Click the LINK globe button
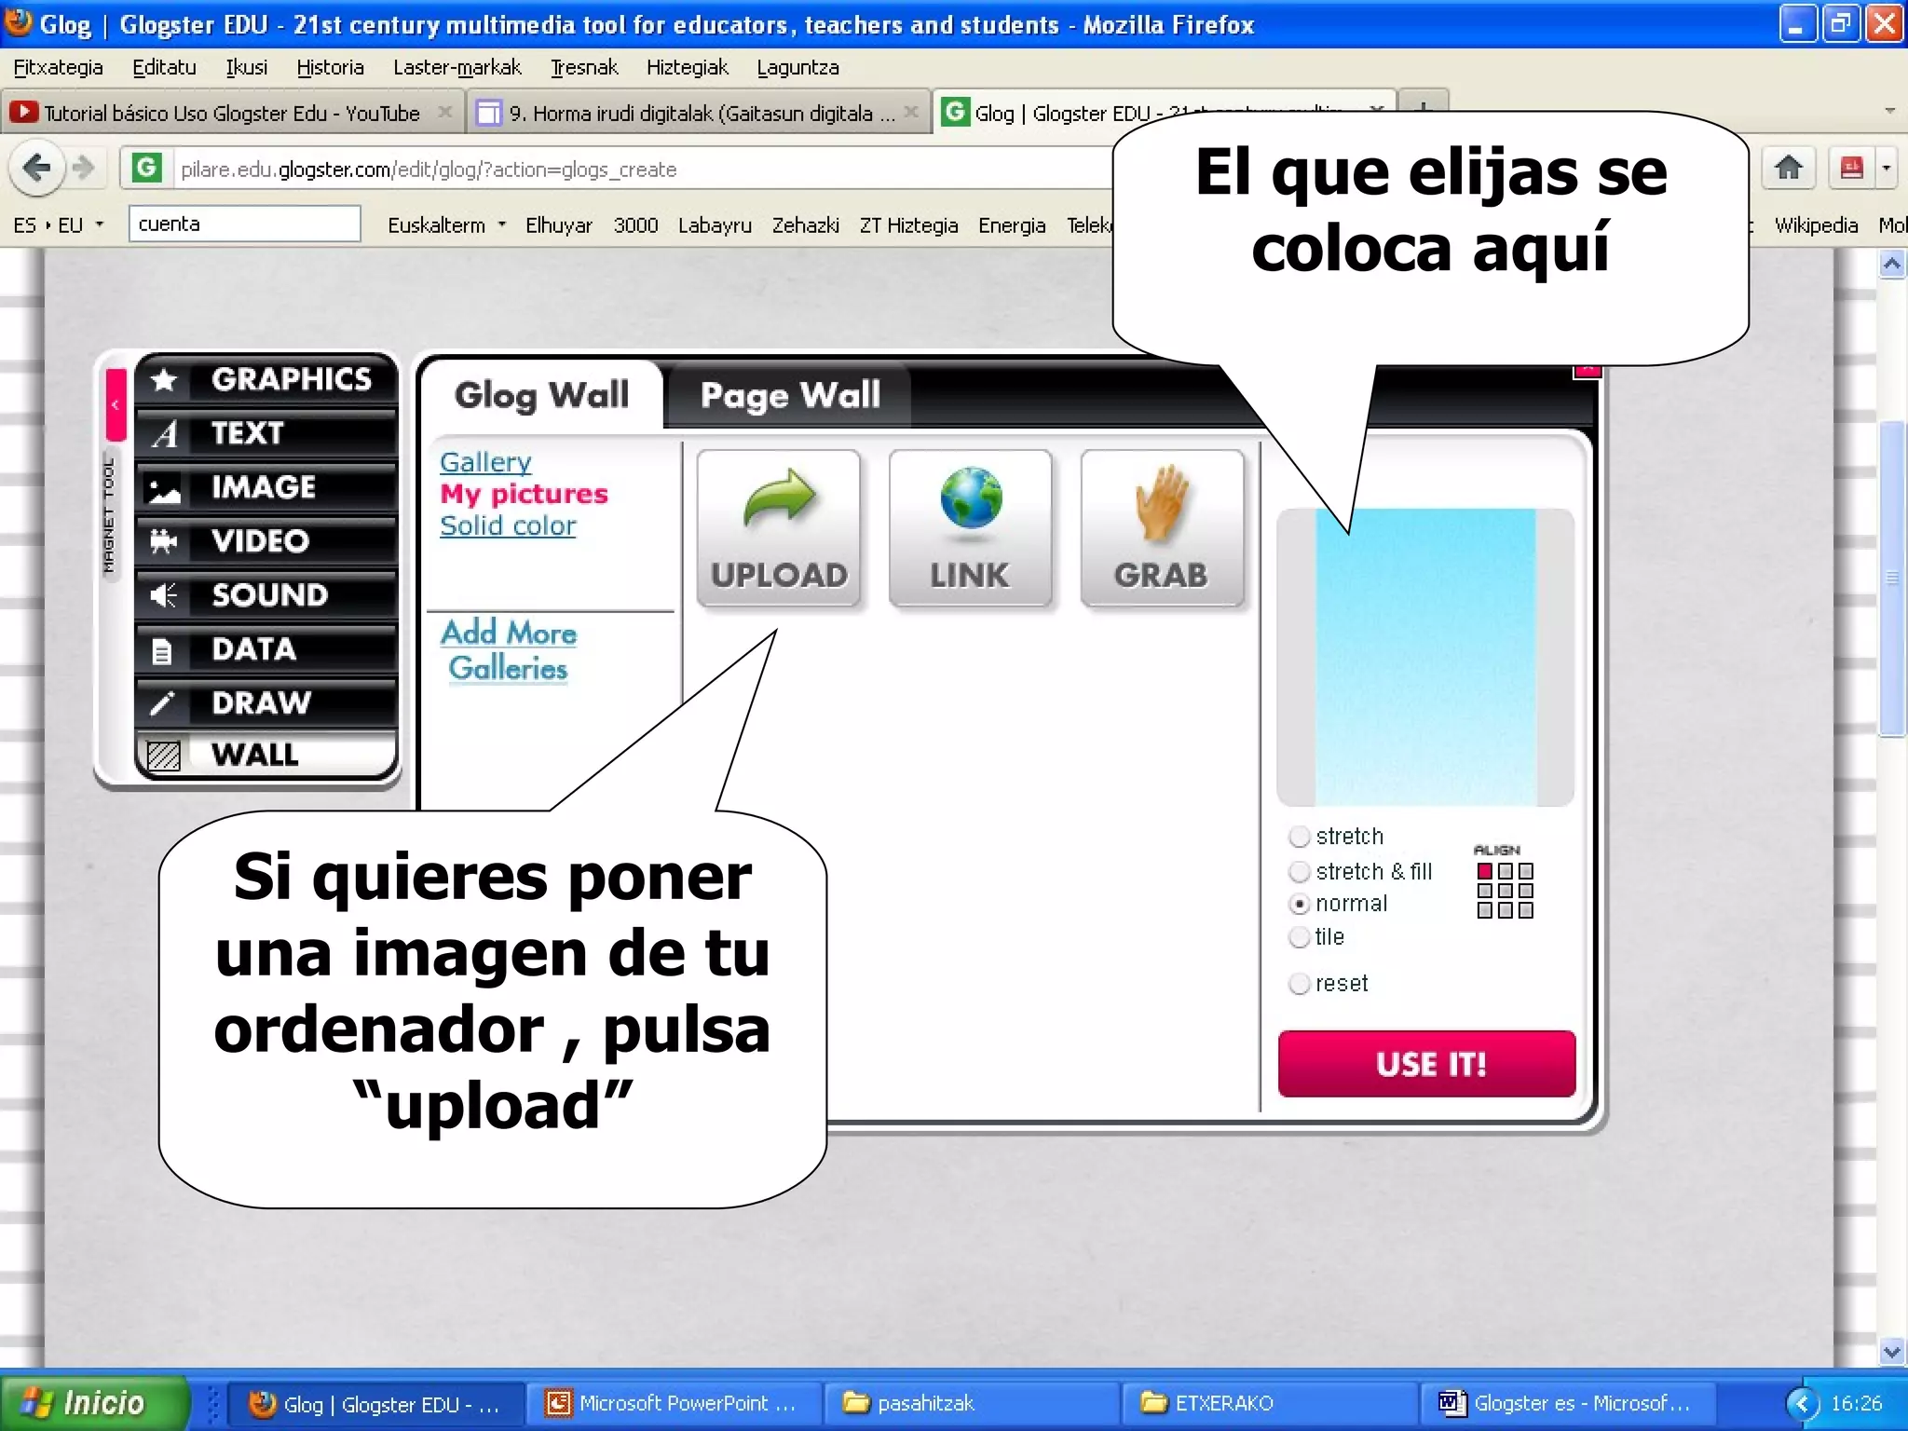The height and width of the screenshot is (1431, 1908). (971, 528)
